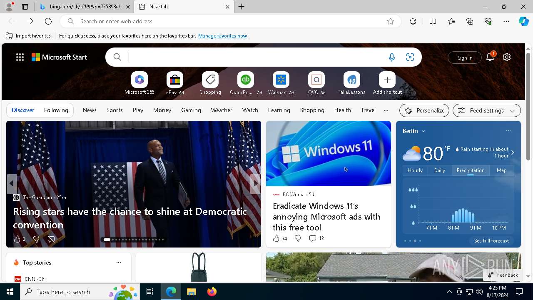Open the Feedback button
The height and width of the screenshot is (300, 533).
point(503,275)
